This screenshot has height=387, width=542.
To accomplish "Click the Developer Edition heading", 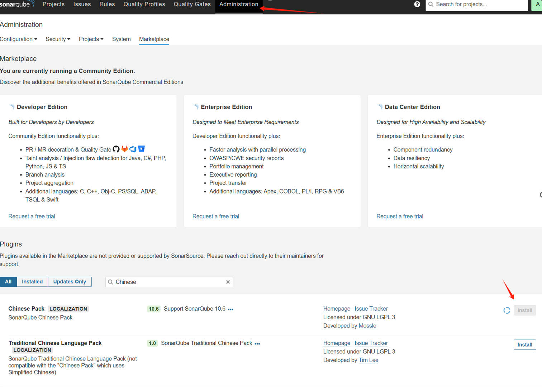I will pos(42,107).
